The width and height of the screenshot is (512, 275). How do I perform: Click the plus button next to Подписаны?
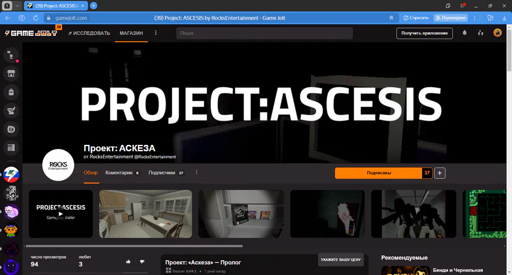(440, 173)
